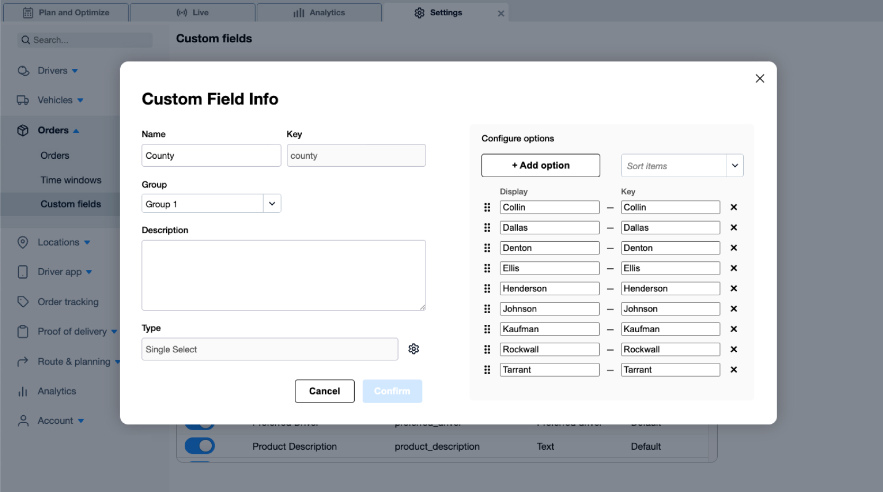Switch to the Live tab
Viewport: 883px width, 492px height.
point(192,12)
